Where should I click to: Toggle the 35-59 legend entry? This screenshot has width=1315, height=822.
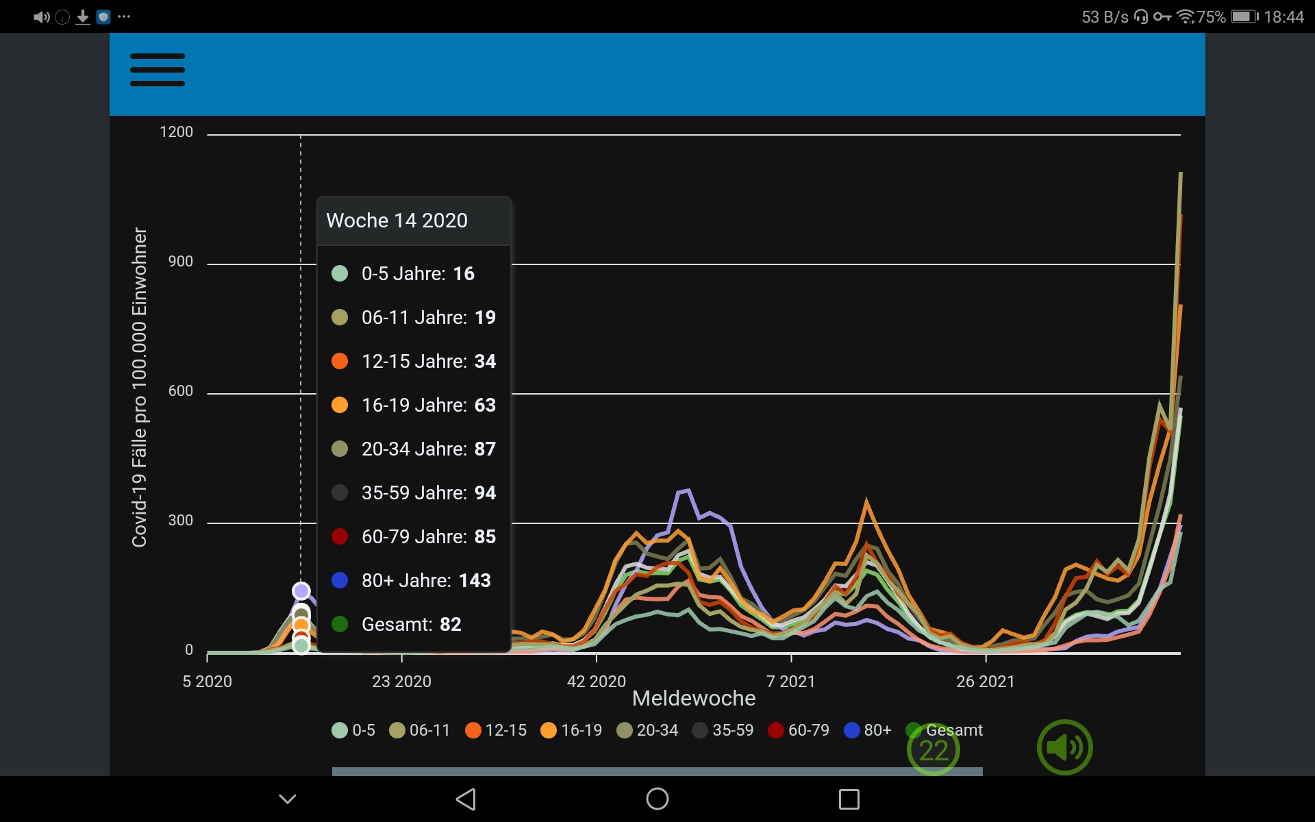point(723,730)
